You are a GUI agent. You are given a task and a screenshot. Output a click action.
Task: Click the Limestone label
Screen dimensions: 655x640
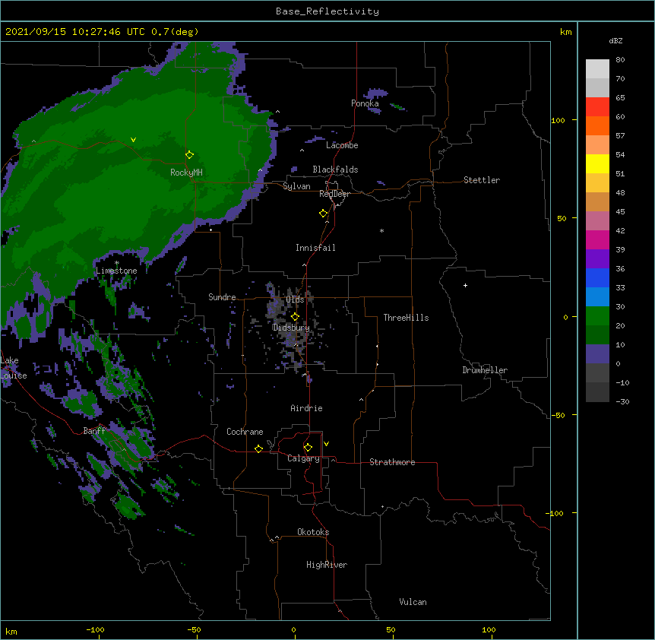click(116, 271)
